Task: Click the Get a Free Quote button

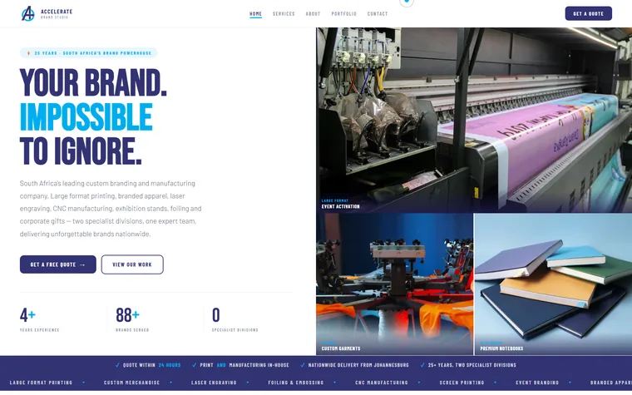Action: point(58,264)
